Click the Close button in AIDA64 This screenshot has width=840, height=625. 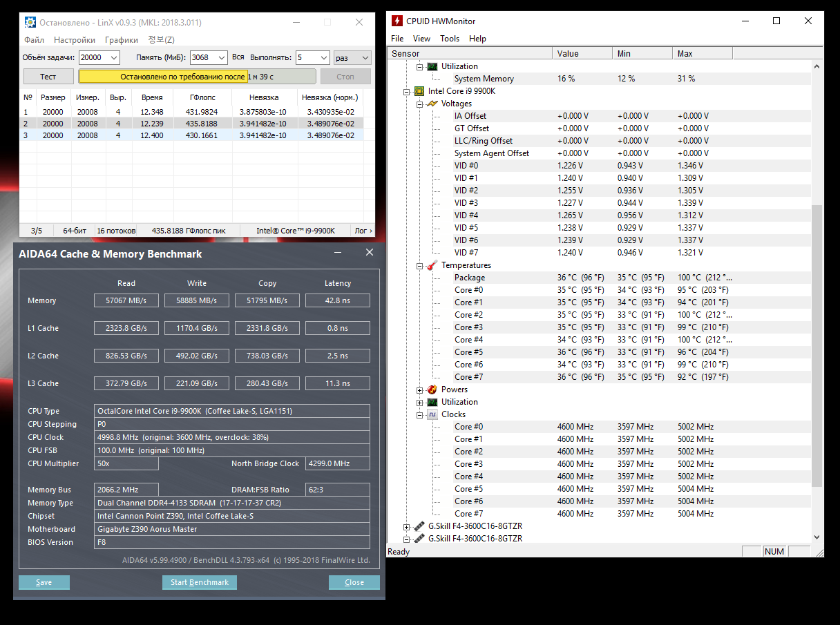click(354, 582)
